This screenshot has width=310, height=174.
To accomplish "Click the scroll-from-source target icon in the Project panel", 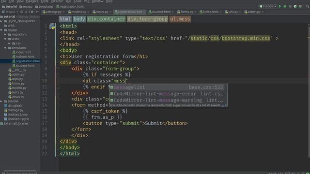I will coord(22,12).
